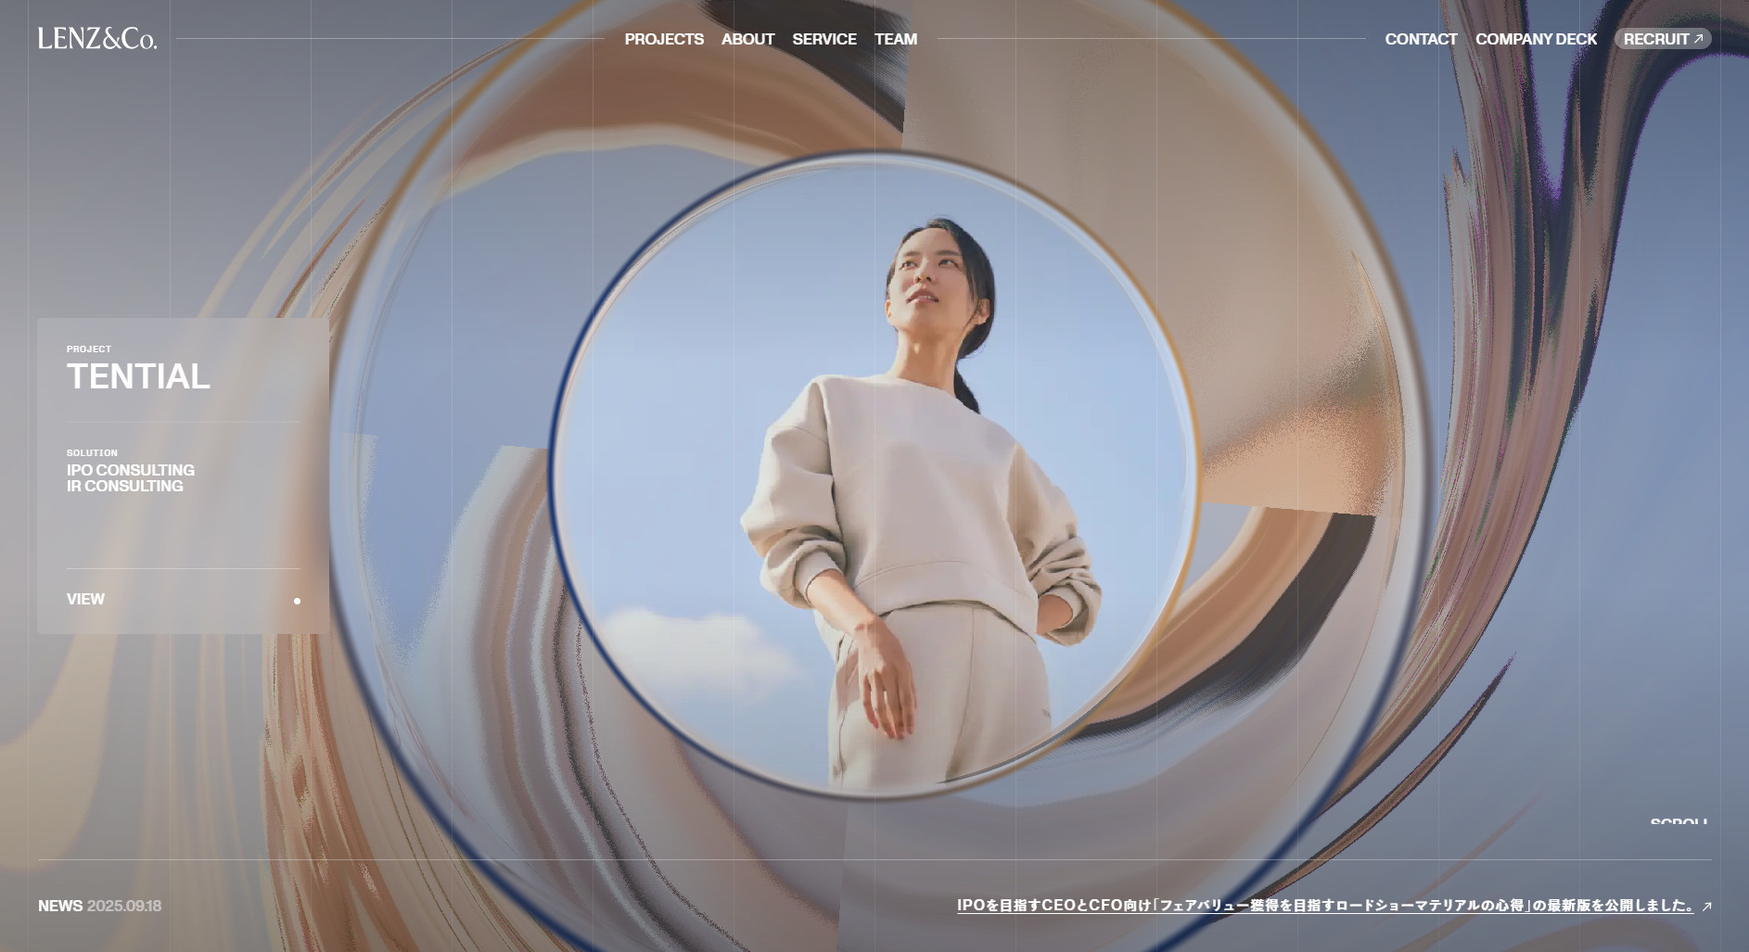
Task: Click the arrow icon after the news headline
Action: (1706, 907)
